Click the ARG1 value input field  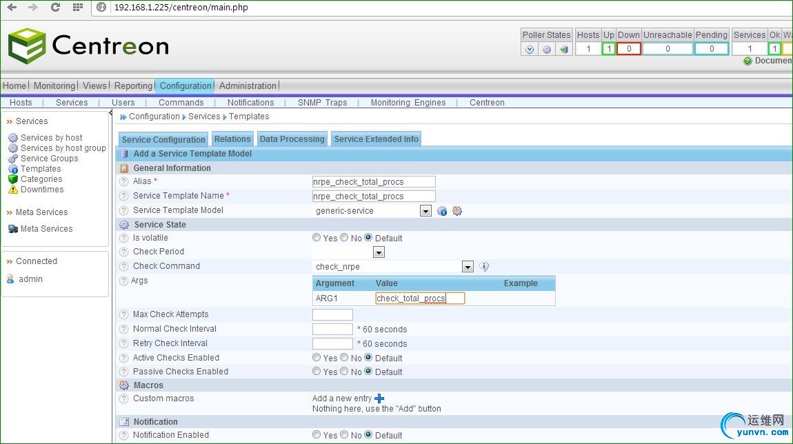(x=420, y=299)
